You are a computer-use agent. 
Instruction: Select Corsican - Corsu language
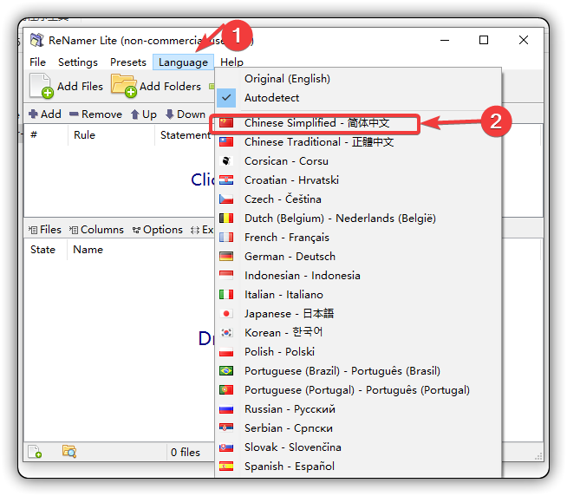[x=358, y=161]
